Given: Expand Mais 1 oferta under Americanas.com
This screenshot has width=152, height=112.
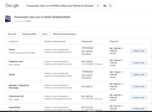Looking at the screenshot, I should 14,100.
